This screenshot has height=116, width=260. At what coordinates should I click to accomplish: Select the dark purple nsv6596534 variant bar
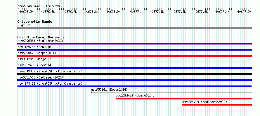tap(134, 44)
